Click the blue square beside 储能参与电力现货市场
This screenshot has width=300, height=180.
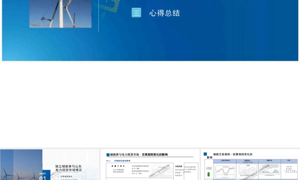click(x=108, y=154)
